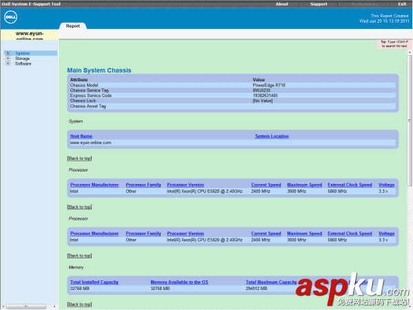Click the tree panel scrollbar right arrow
The height and width of the screenshot is (310, 413).
54,307
